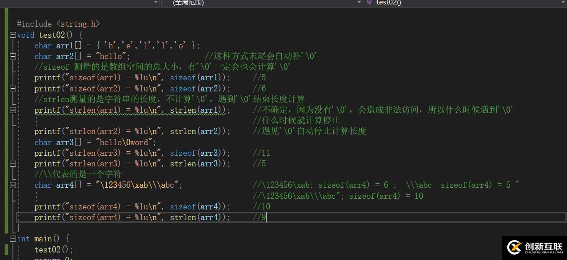This screenshot has width=567, height=260.
Task: Open the (全局范围) scope dropdown
Action: pyautogui.click(x=262, y=3)
